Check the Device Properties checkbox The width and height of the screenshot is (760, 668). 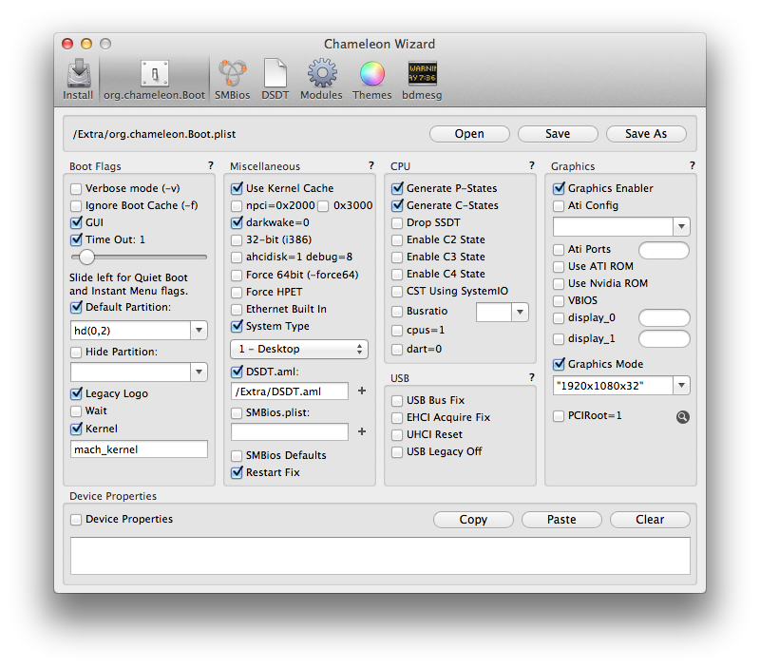[76, 520]
